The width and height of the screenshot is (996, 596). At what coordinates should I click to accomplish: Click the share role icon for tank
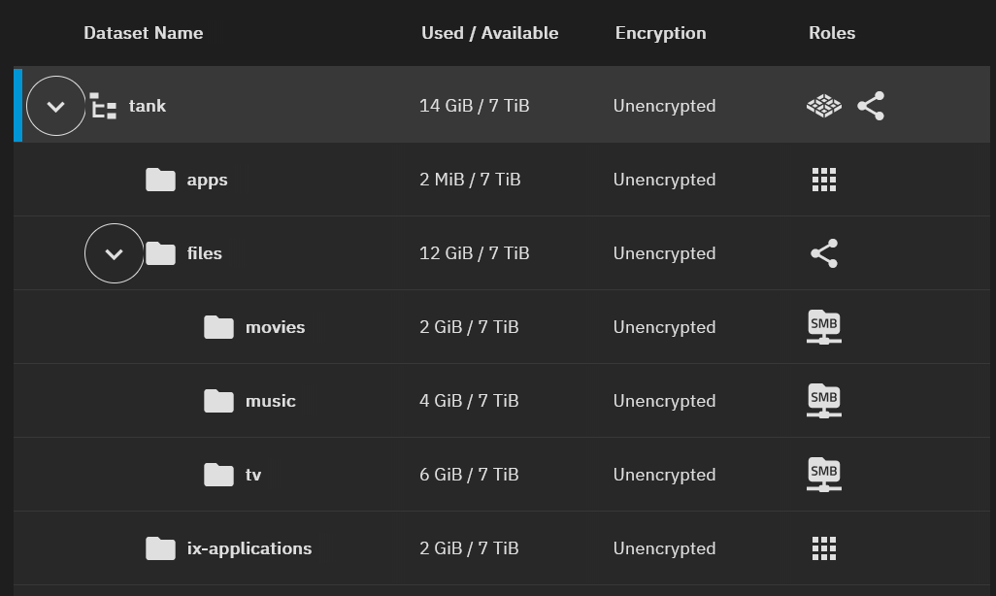pos(871,106)
